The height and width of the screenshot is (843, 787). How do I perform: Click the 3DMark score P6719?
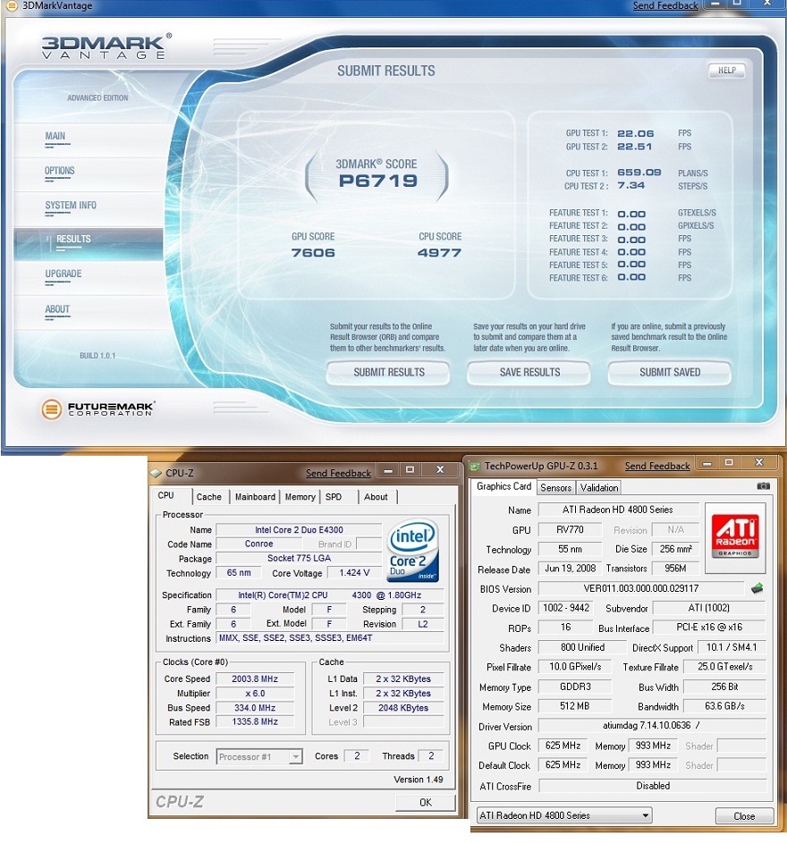pyautogui.click(x=378, y=181)
